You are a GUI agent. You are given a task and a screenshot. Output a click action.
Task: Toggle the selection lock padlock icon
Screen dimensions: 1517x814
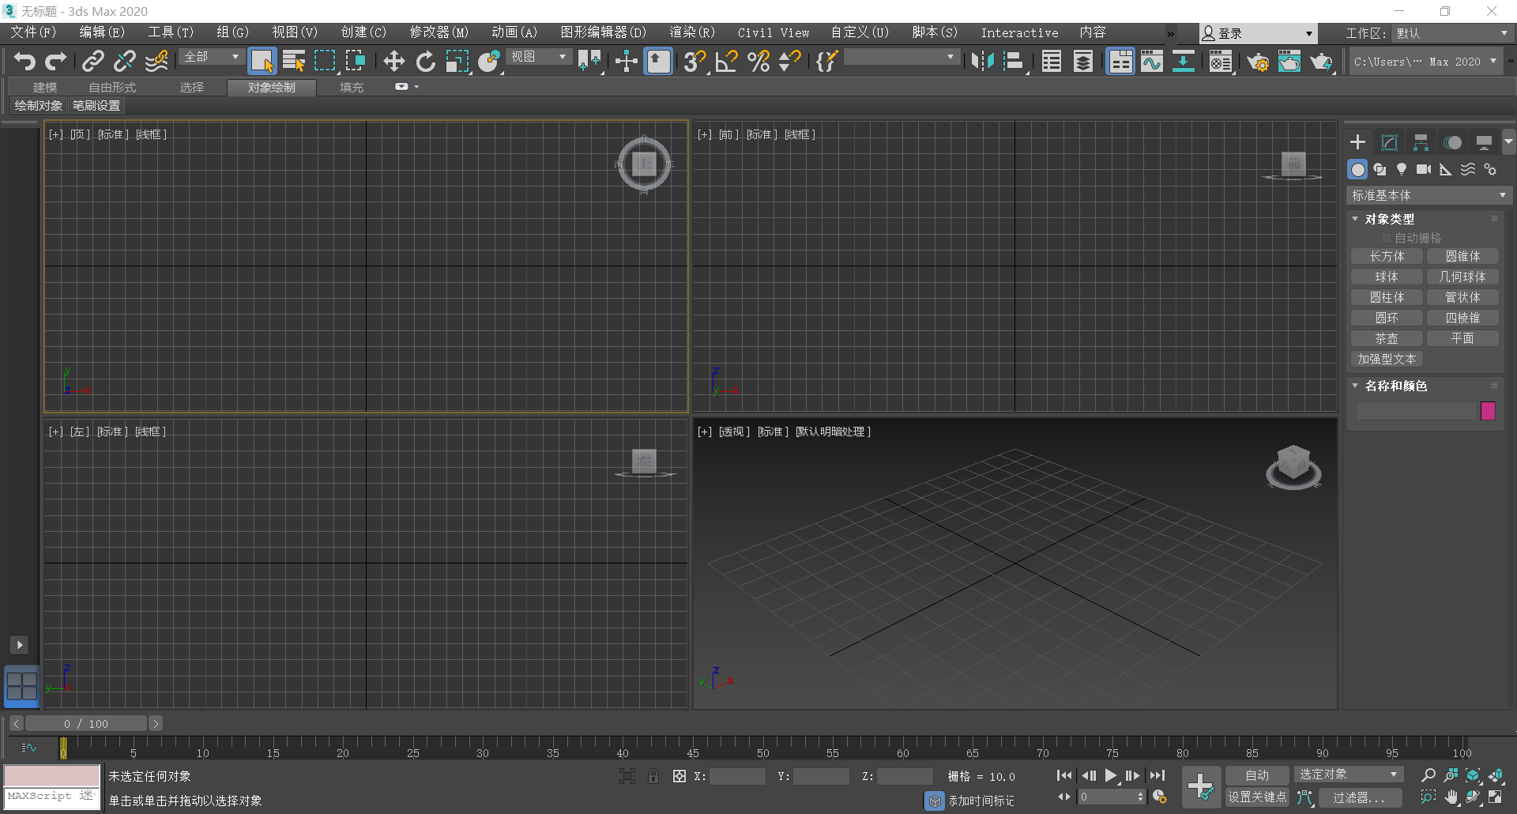(x=653, y=776)
